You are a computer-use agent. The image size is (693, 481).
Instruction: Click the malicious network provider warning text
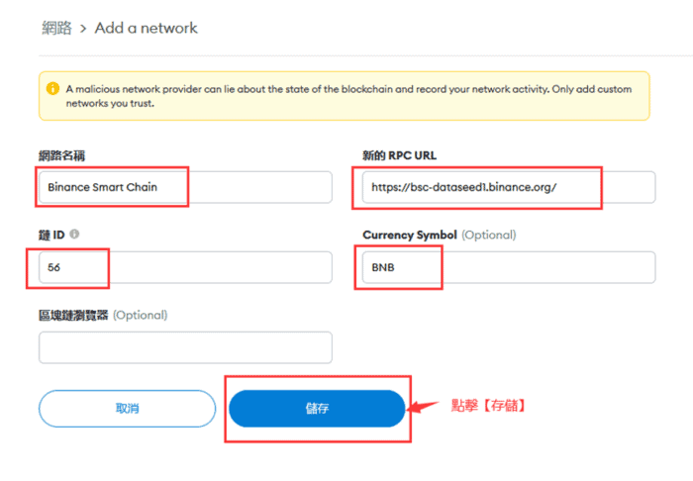click(348, 96)
